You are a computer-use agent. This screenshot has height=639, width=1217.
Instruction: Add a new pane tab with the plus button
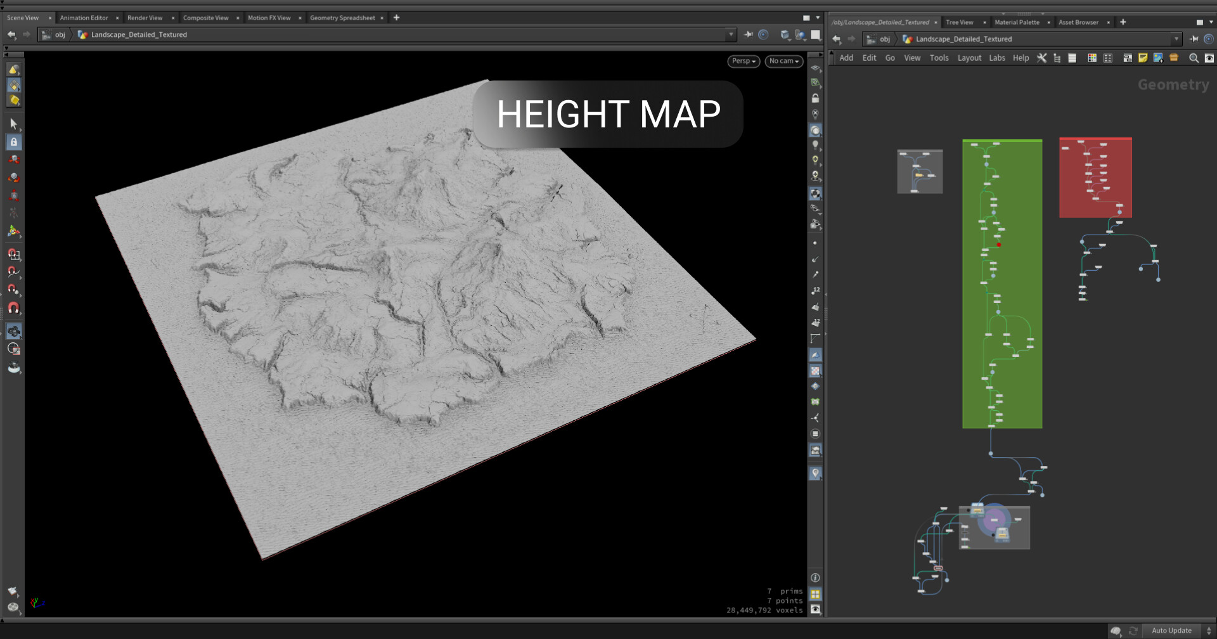(x=396, y=17)
